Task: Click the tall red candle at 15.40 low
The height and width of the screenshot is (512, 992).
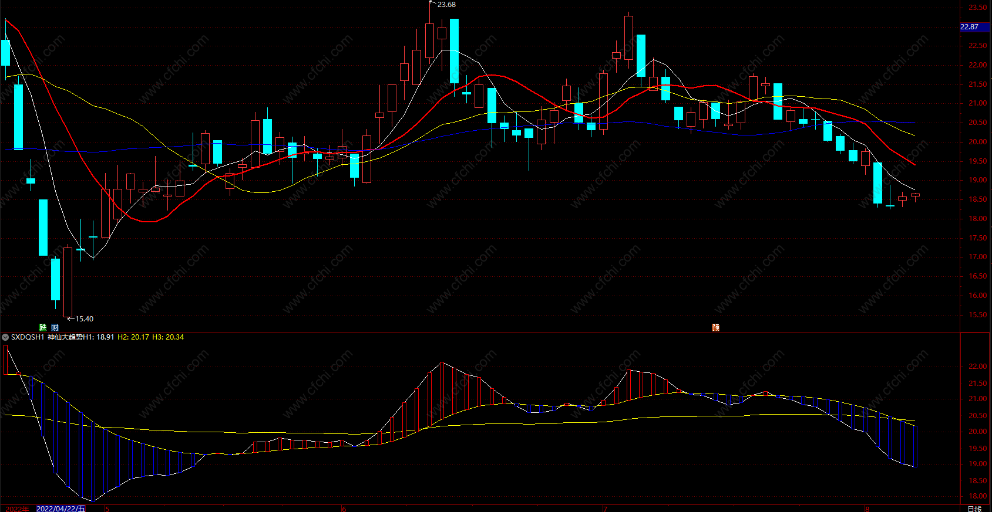Action: click(68, 282)
